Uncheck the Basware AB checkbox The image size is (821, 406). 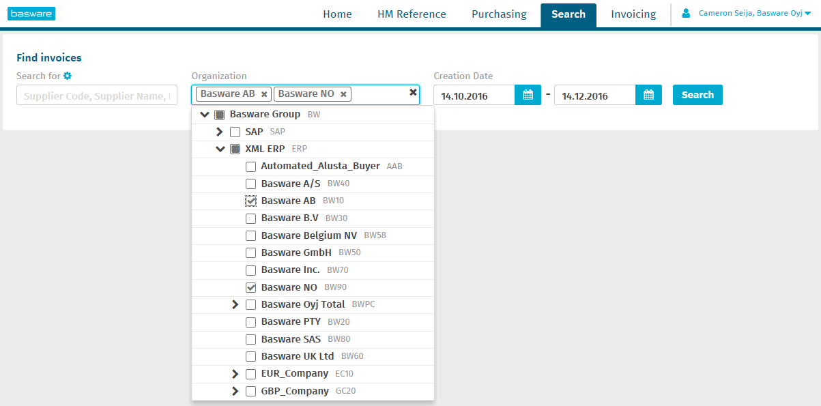(250, 201)
